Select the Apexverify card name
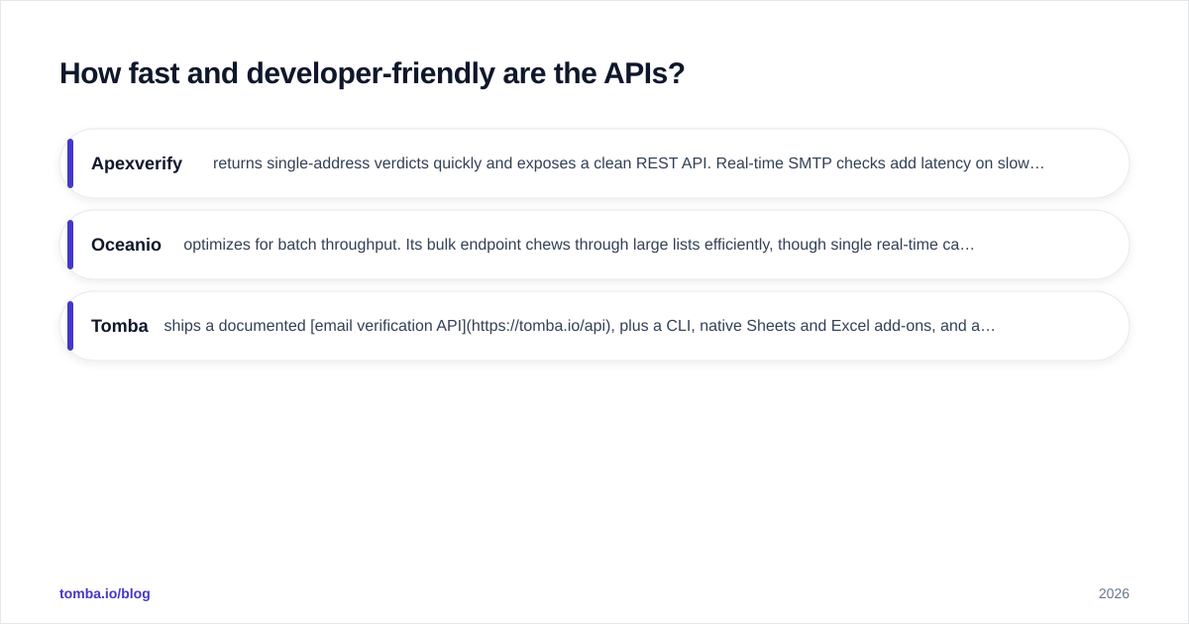The image size is (1189, 624). tap(137, 163)
